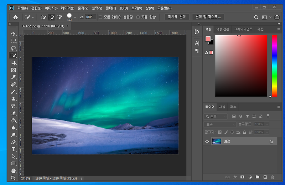This screenshot has width=285, height=185.
Task: Create a new layer with plus icon
Action: pos(265,177)
